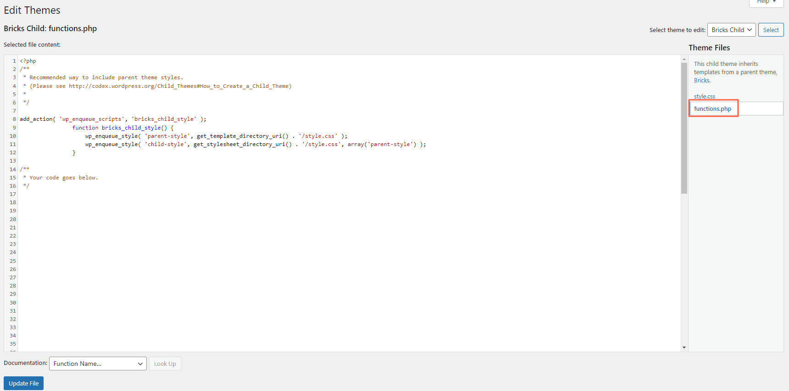The height and width of the screenshot is (391, 789).
Task: Follow the Bricks parent theme link
Action: [x=701, y=81]
